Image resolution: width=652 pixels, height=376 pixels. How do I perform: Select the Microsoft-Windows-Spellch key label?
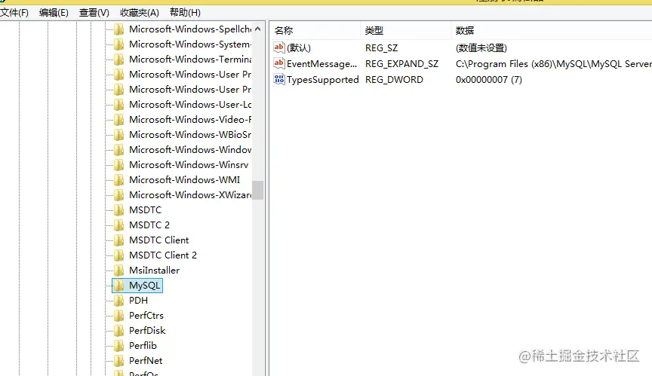tap(190, 29)
